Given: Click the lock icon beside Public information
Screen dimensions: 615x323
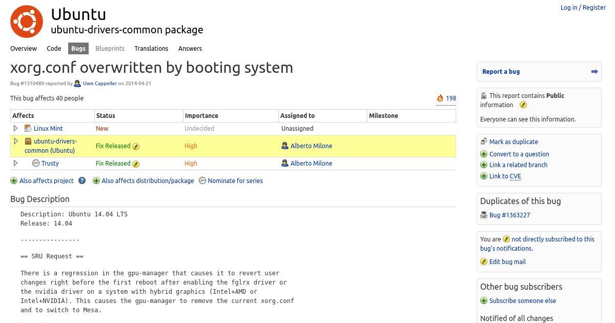Looking at the screenshot, I should pyautogui.click(x=484, y=95).
